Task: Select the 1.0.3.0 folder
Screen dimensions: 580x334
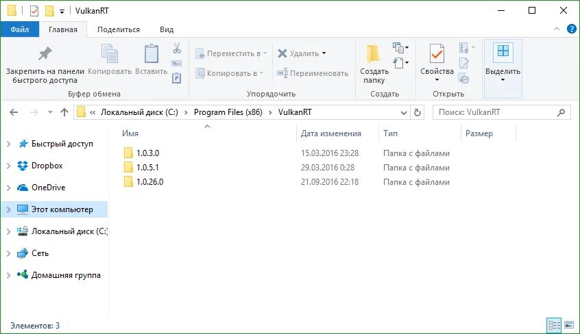Action: [141, 153]
